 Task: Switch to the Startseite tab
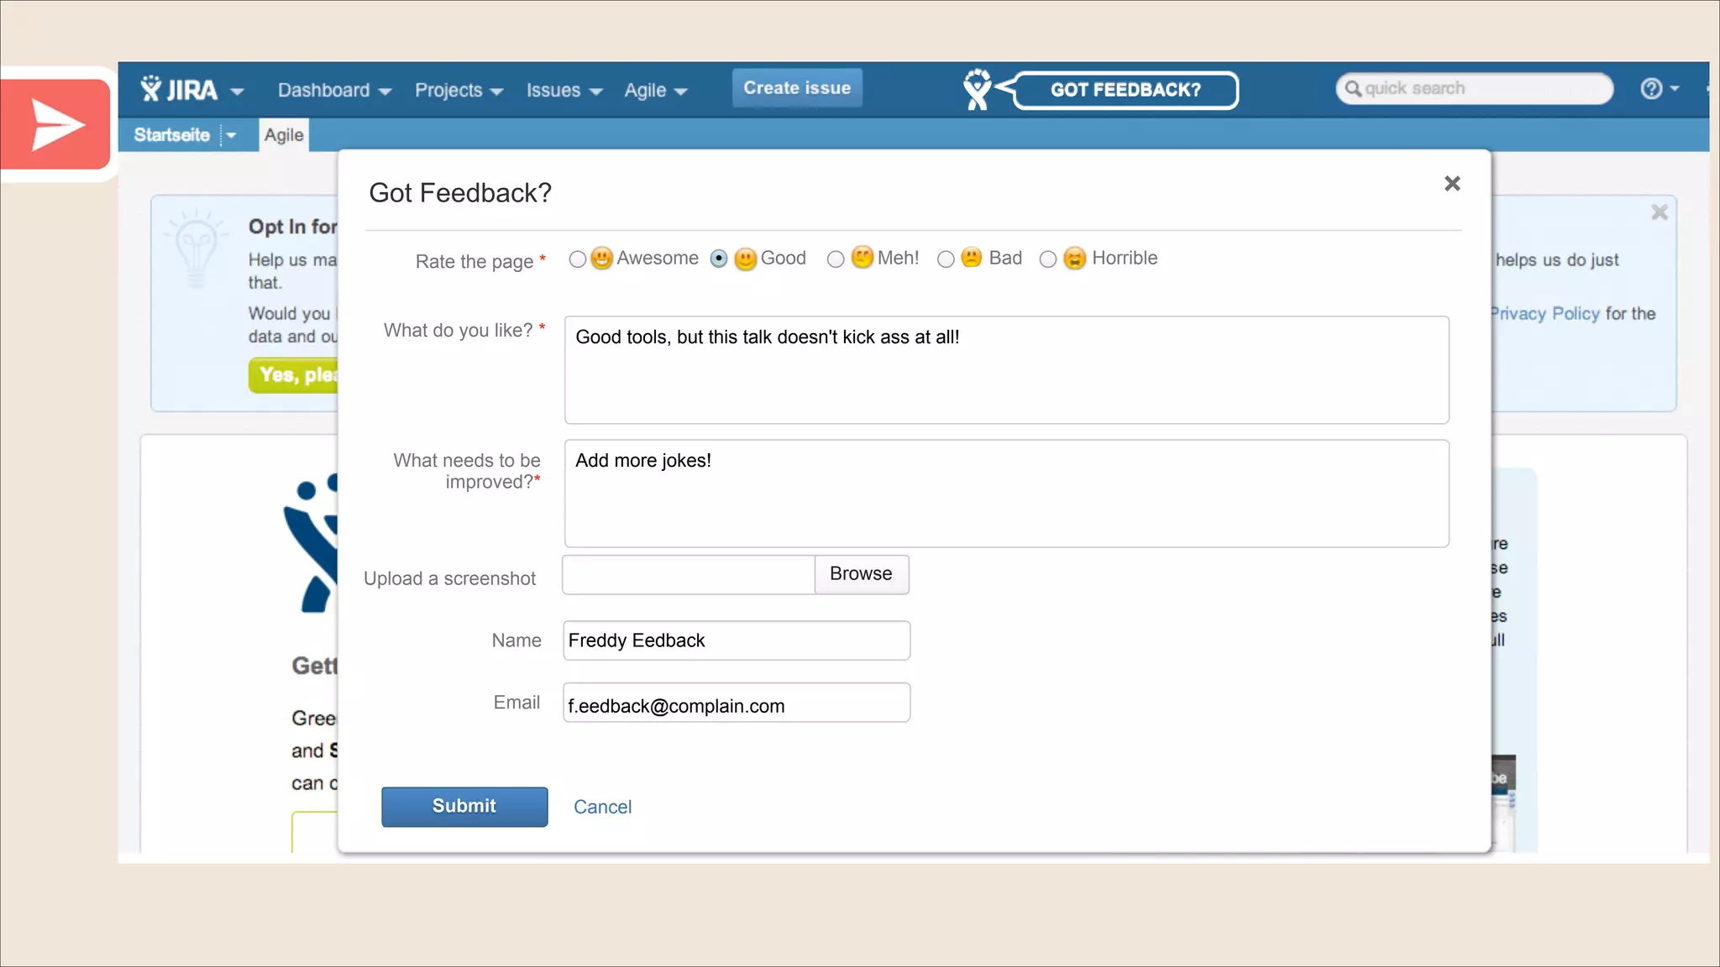[172, 135]
